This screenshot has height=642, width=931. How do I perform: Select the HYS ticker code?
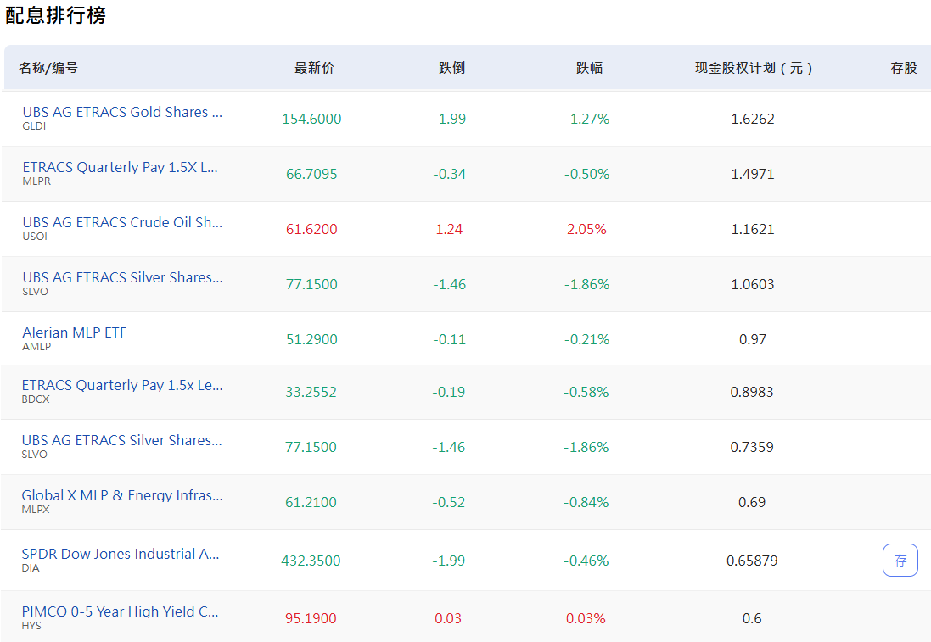pyautogui.click(x=31, y=626)
